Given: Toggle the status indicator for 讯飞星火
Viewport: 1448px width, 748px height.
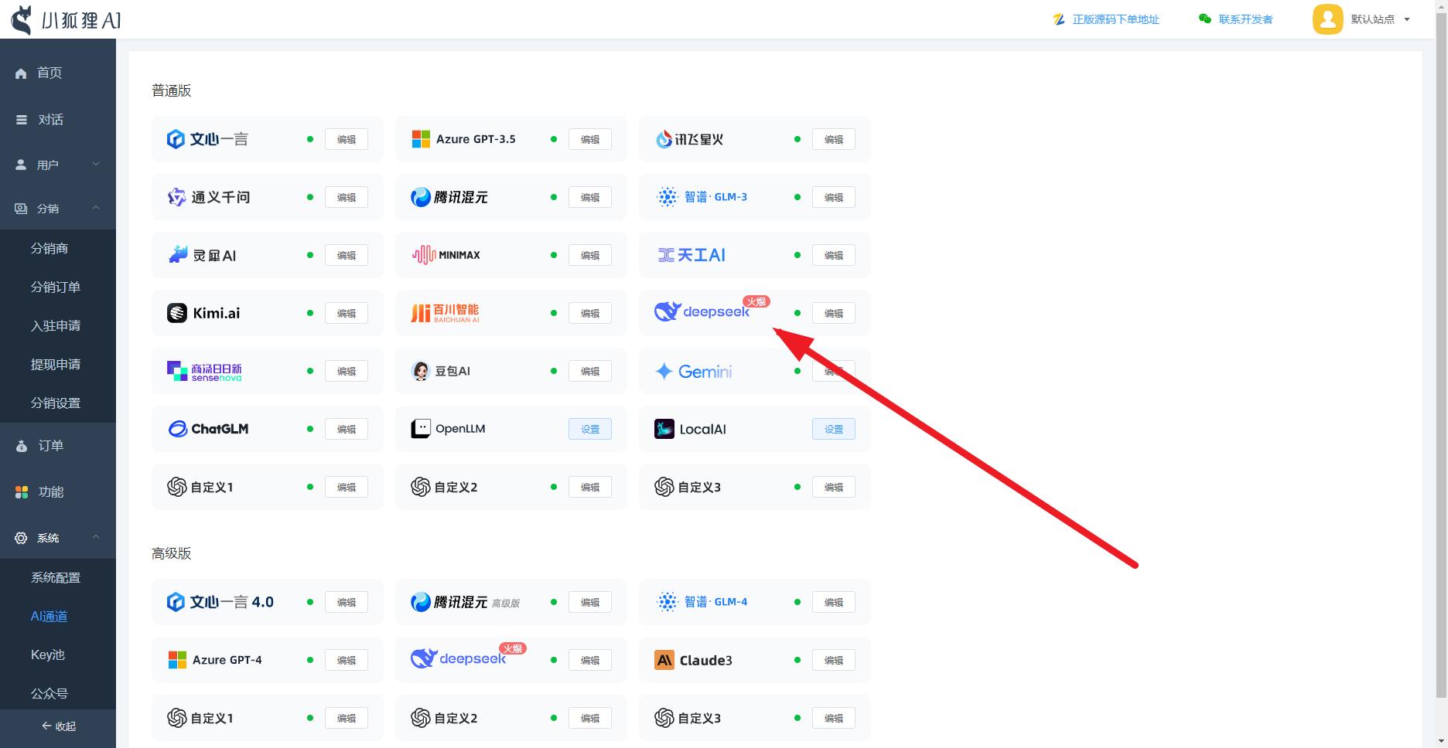Looking at the screenshot, I should coord(797,139).
